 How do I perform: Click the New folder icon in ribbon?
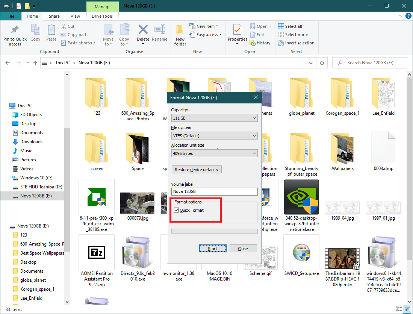(180, 30)
